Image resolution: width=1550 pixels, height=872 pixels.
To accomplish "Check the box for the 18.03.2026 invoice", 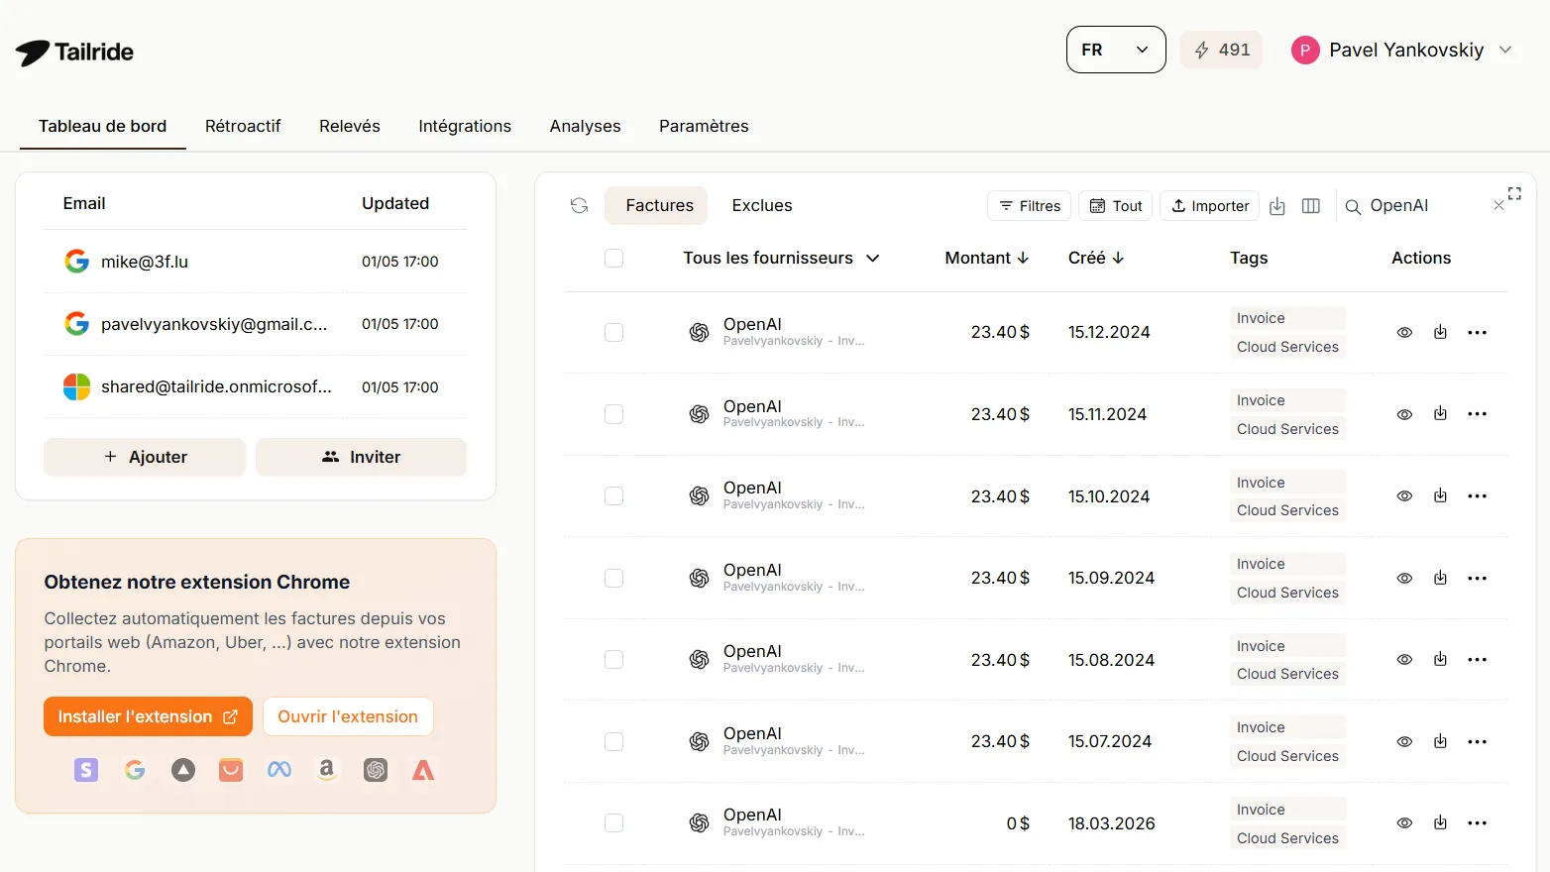I will (x=613, y=822).
